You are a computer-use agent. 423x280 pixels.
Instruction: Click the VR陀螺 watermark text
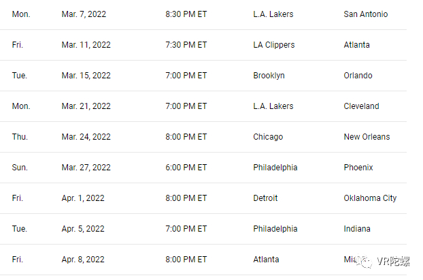[x=395, y=260]
